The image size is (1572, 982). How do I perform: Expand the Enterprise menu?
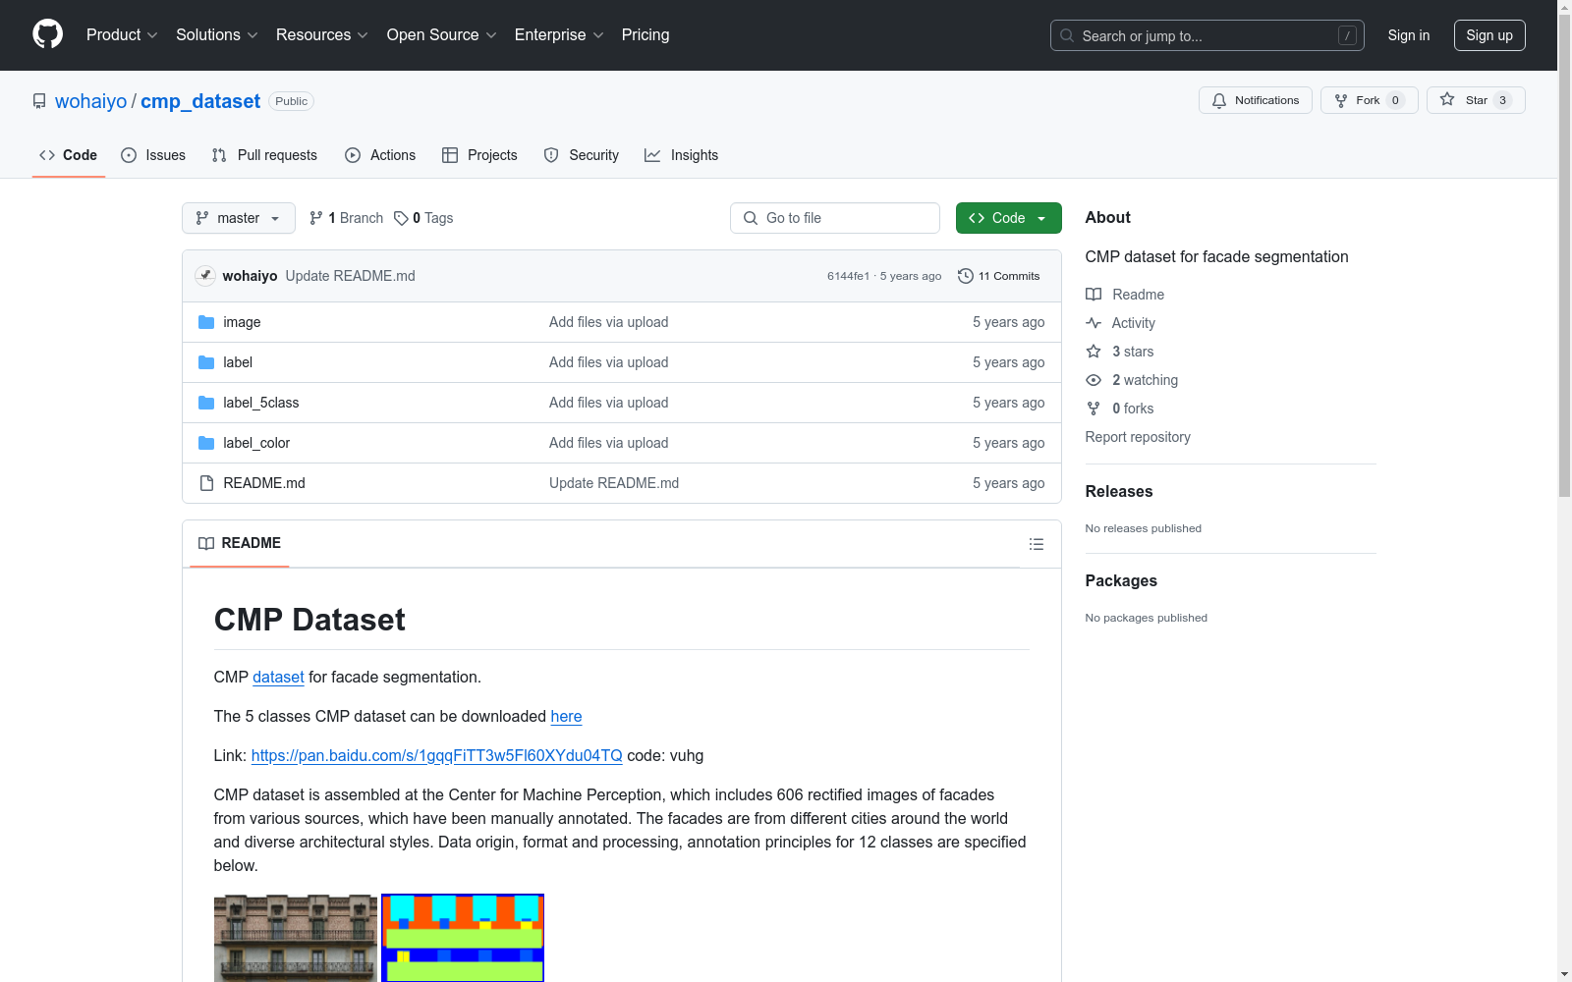(559, 34)
